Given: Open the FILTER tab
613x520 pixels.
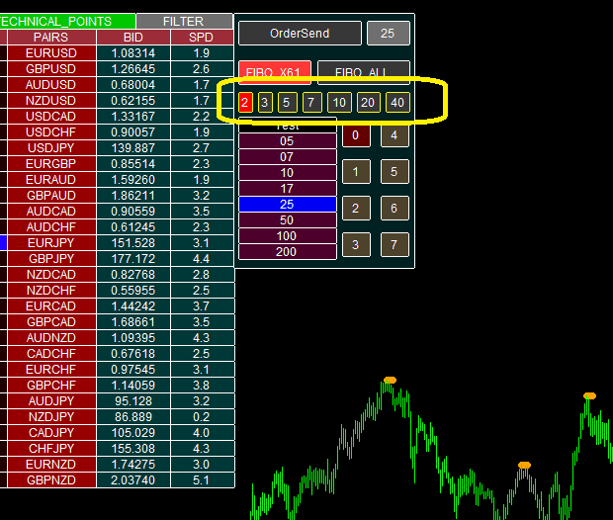Looking at the screenshot, I should [184, 21].
